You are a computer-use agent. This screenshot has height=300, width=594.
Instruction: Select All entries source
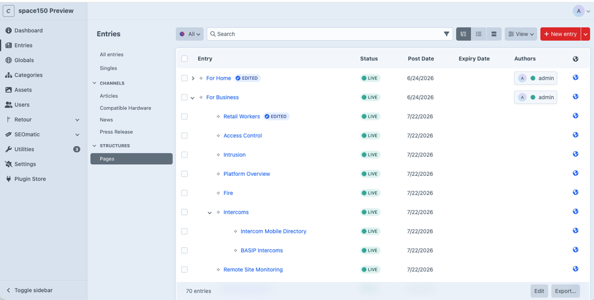coord(111,54)
